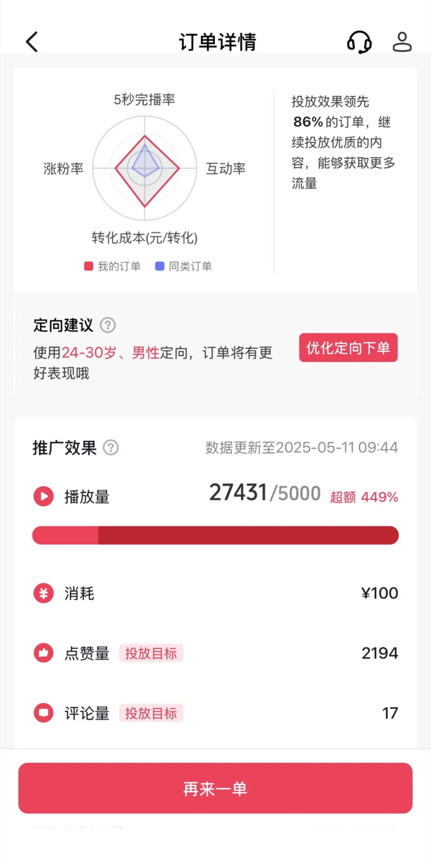Screen dimensions: 431x857
Task: Tap help icon beside 推广效果
Action: tap(111, 447)
